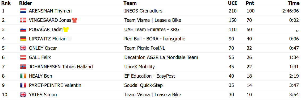Viewport: 301px width, 100px height.
Task: Click the Slovenian flag next to POGAČAR
Action: coord(23,30)
